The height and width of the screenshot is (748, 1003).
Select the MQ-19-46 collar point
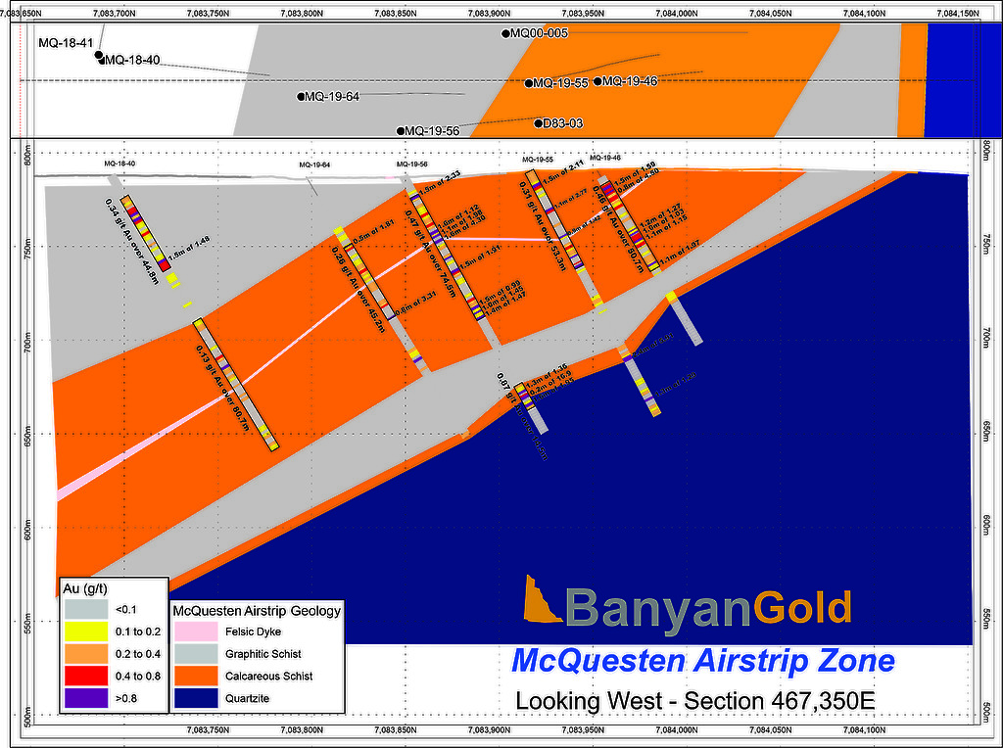(598, 81)
